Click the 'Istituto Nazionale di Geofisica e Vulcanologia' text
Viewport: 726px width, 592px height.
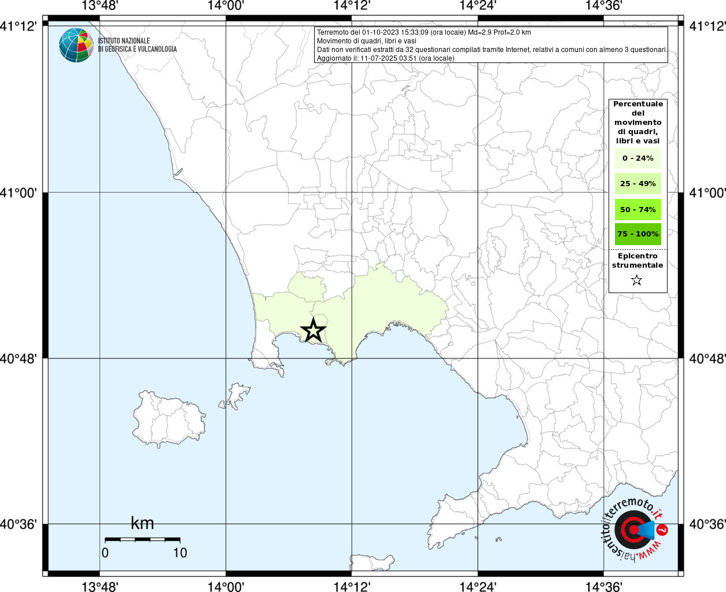click(x=137, y=45)
